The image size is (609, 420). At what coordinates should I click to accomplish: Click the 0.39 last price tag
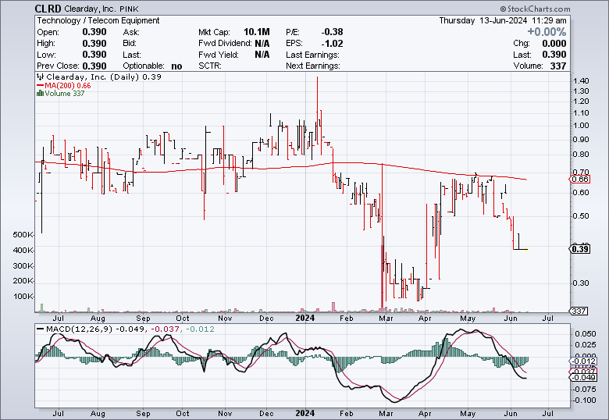[580, 249]
